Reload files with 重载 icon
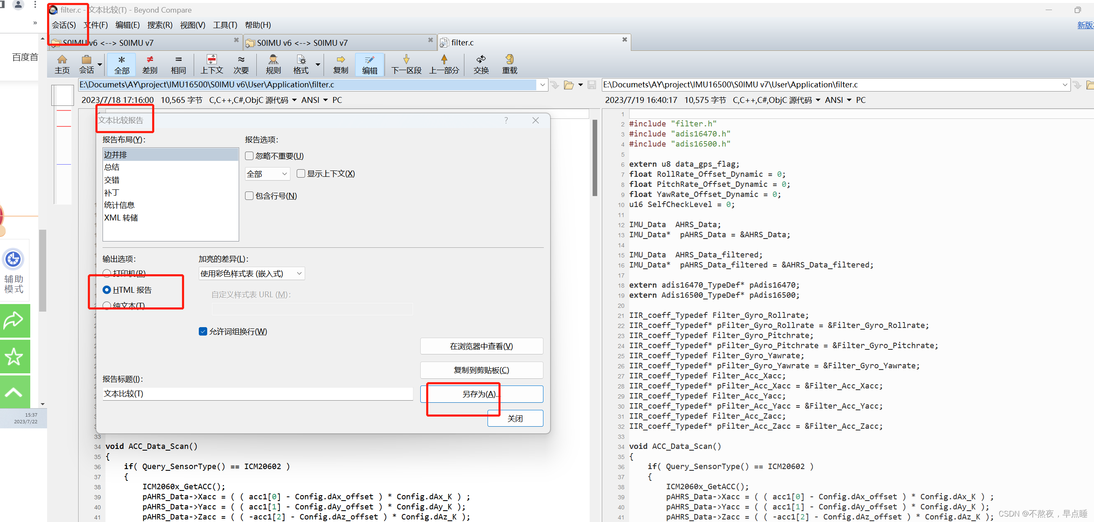Screen dimensions: 1094x522 pos(510,65)
